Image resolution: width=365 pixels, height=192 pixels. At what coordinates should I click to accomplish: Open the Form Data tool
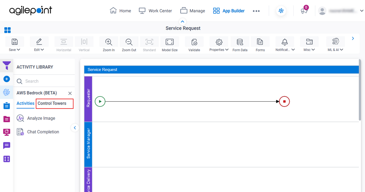pos(240,45)
